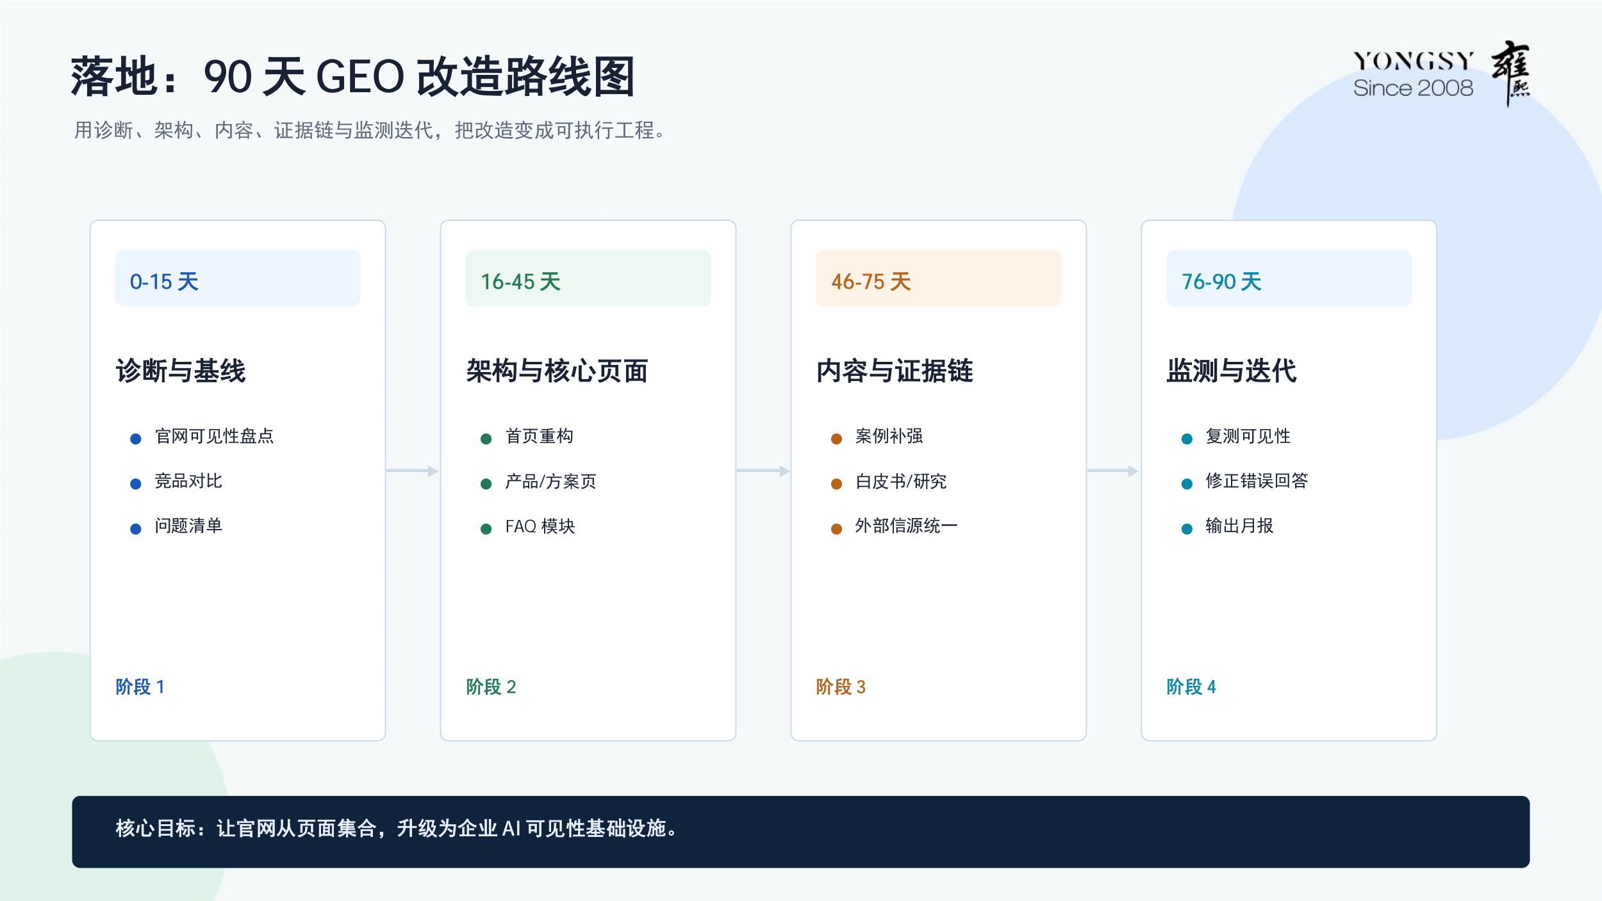The height and width of the screenshot is (901, 1602).
Task: Click the dark 核心目标 banner
Action: tap(801, 832)
